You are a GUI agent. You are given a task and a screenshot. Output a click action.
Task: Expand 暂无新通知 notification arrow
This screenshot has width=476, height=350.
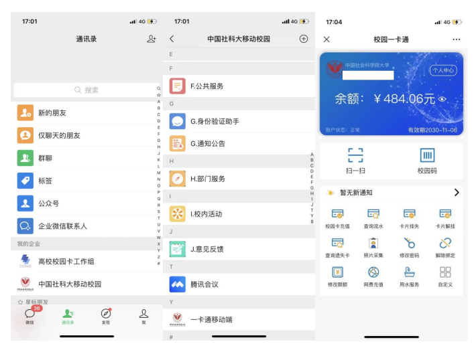[457, 193]
